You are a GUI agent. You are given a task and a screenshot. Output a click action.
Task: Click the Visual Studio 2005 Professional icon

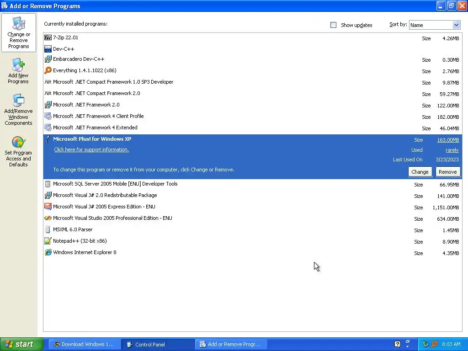point(48,218)
